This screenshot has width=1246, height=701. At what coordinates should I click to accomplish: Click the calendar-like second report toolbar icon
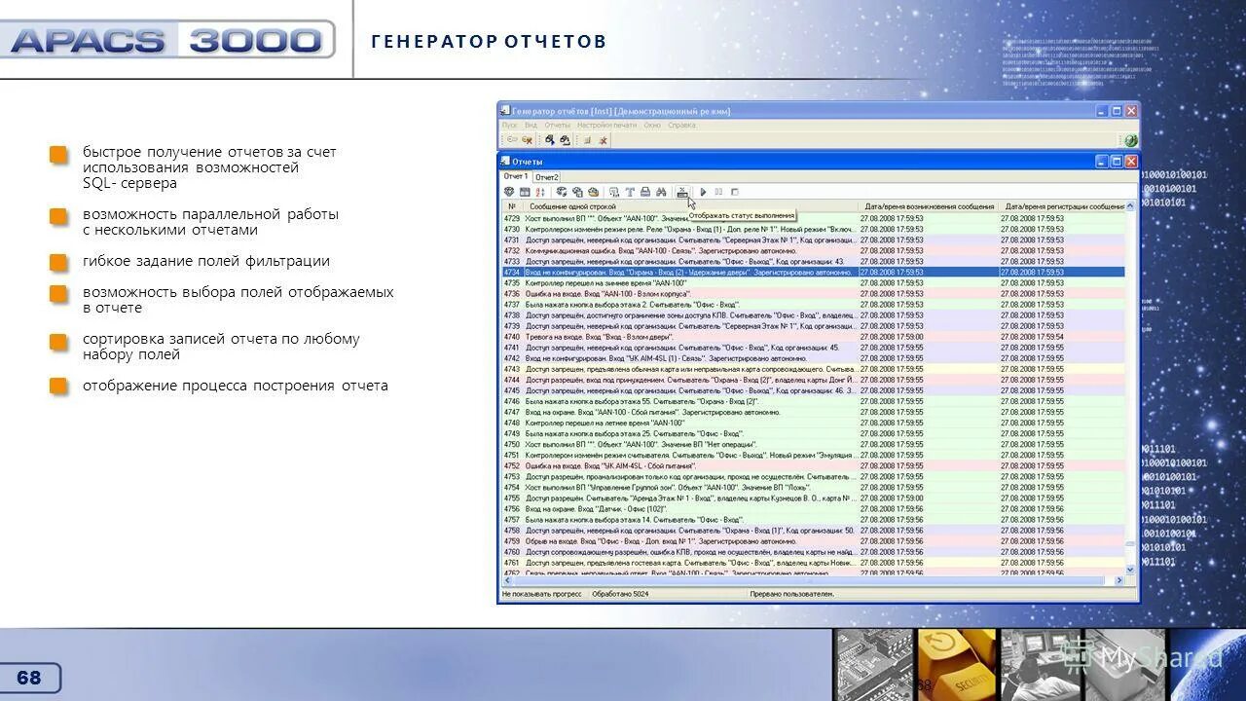click(525, 192)
